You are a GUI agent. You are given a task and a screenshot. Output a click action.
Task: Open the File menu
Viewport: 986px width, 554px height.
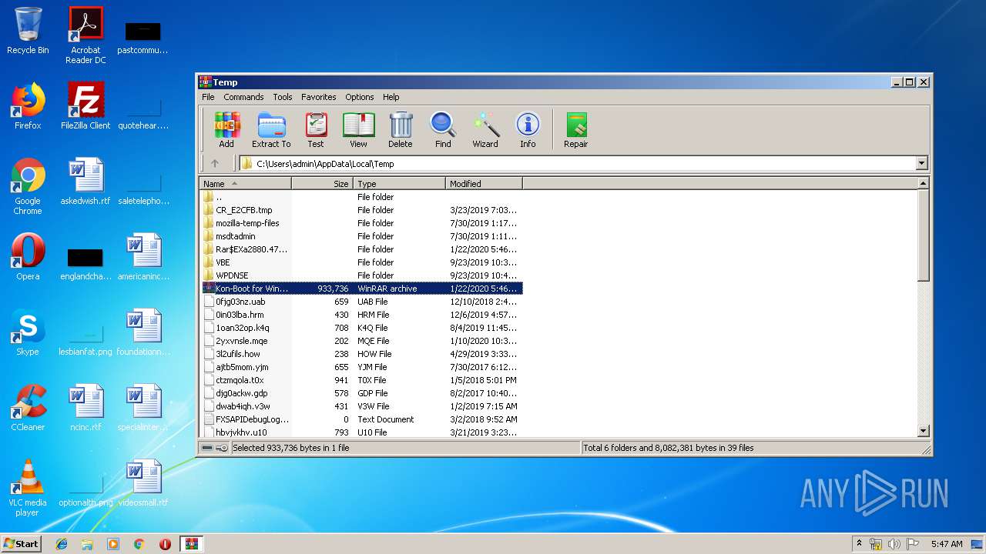point(208,97)
